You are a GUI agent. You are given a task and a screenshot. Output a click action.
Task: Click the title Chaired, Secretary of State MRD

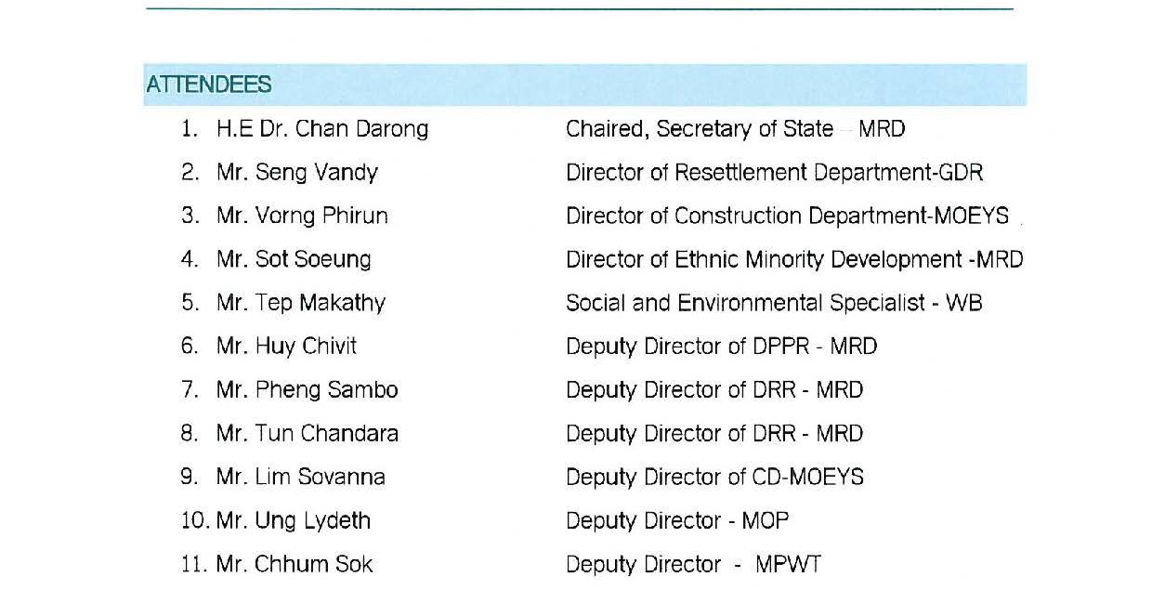[x=735, y=129]
